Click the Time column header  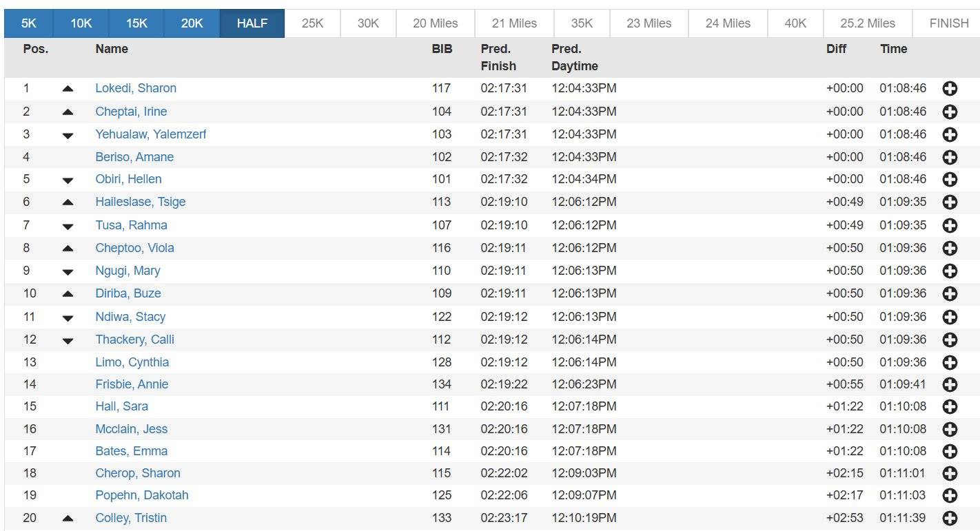pos(893,49)
